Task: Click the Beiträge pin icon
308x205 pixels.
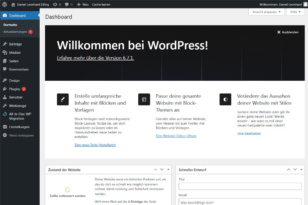Action: click(x=5, y=44)
